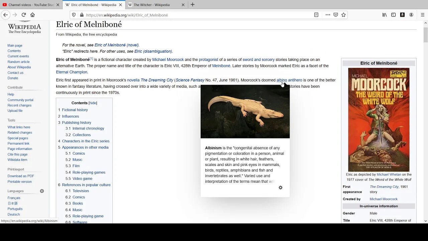Open the sword and sorcery link
This screenshot has height=241, width=428.
click(x=258, y=60)
